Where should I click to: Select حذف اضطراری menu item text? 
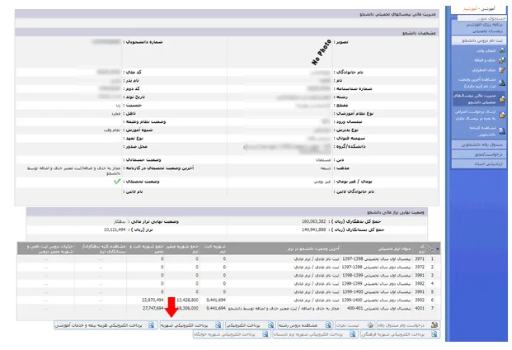pos(484,70)
